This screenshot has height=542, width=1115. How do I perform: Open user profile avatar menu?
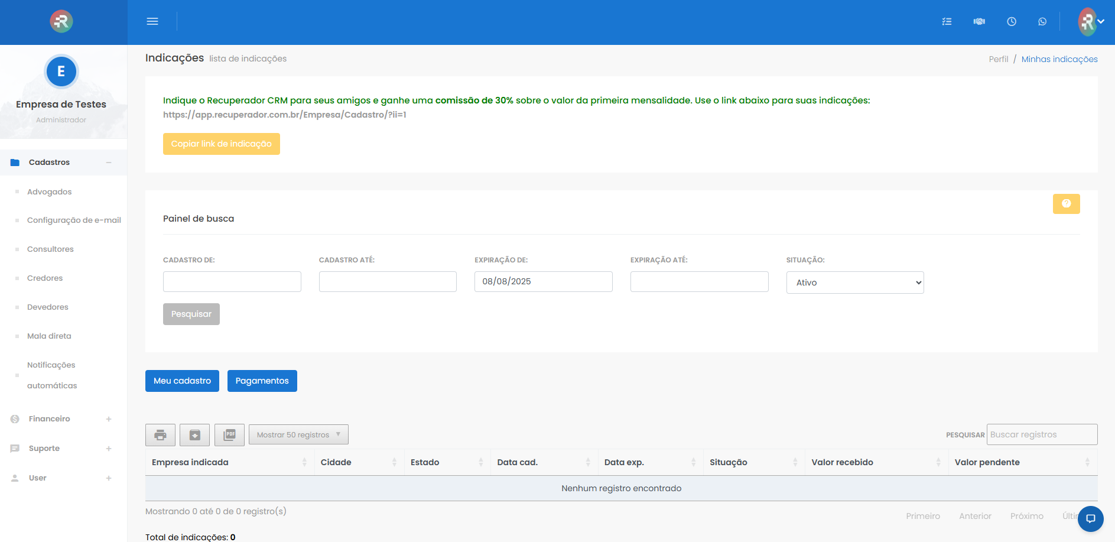click(x=1090, y=21)
